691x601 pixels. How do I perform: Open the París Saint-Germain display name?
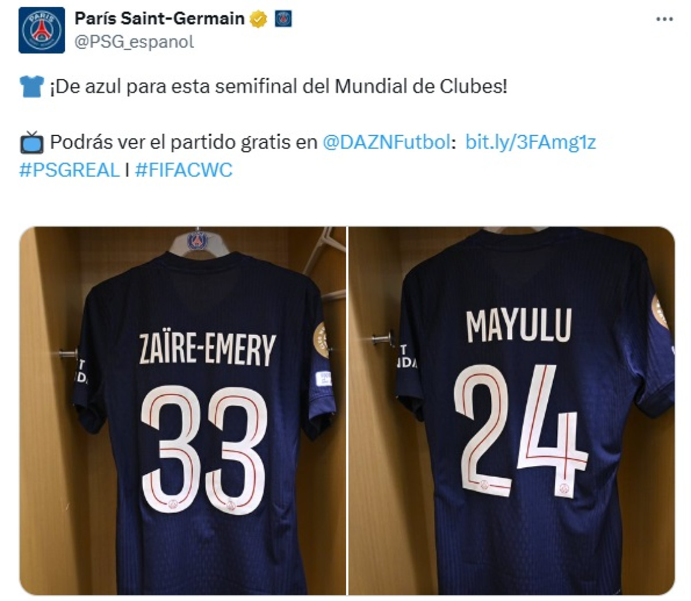(x=160, y=18)
